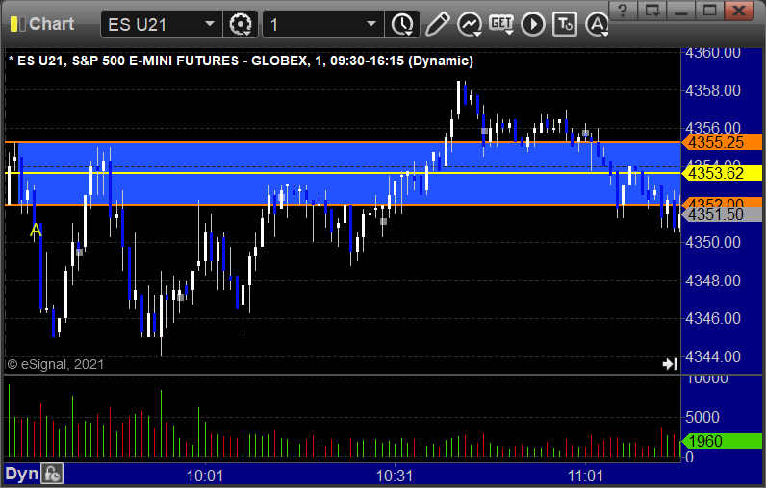Image resolution: width=766 pixels, height=488 pixels.
Task: Click the Dyn time template button
Action: 21,474
